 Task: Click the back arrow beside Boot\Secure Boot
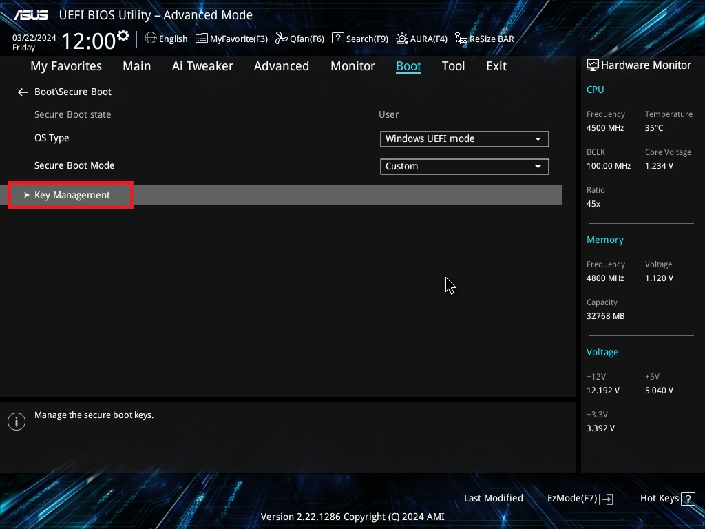coord(23,92)
